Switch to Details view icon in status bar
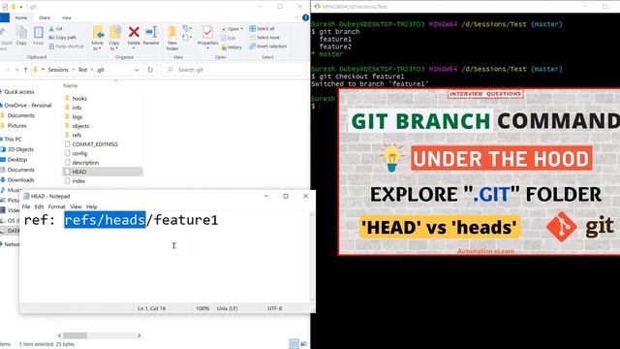Viewport: 620px width, 349px height. (294, 344)
